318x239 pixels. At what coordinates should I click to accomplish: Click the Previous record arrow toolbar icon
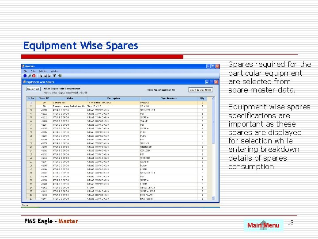(45, 76)
